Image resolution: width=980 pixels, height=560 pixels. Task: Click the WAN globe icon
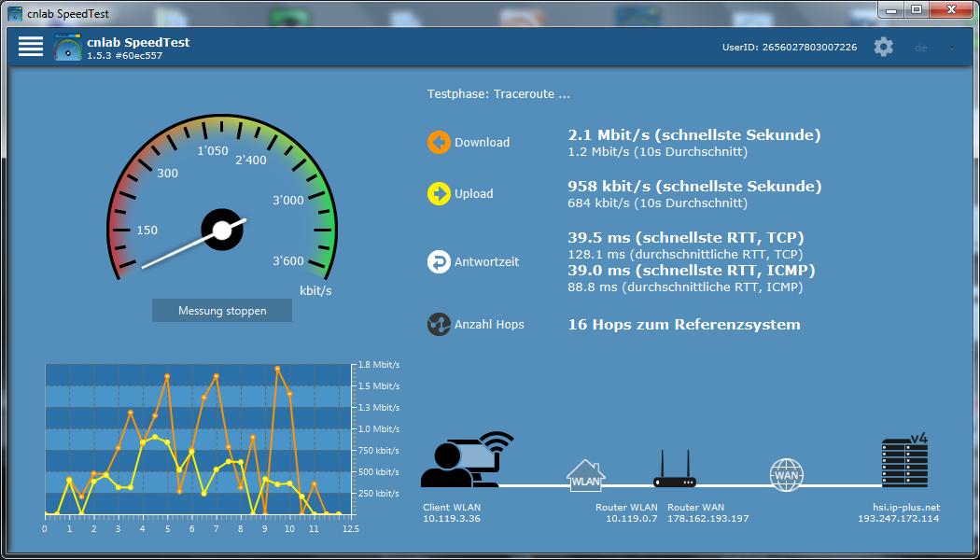coord(786,476)
